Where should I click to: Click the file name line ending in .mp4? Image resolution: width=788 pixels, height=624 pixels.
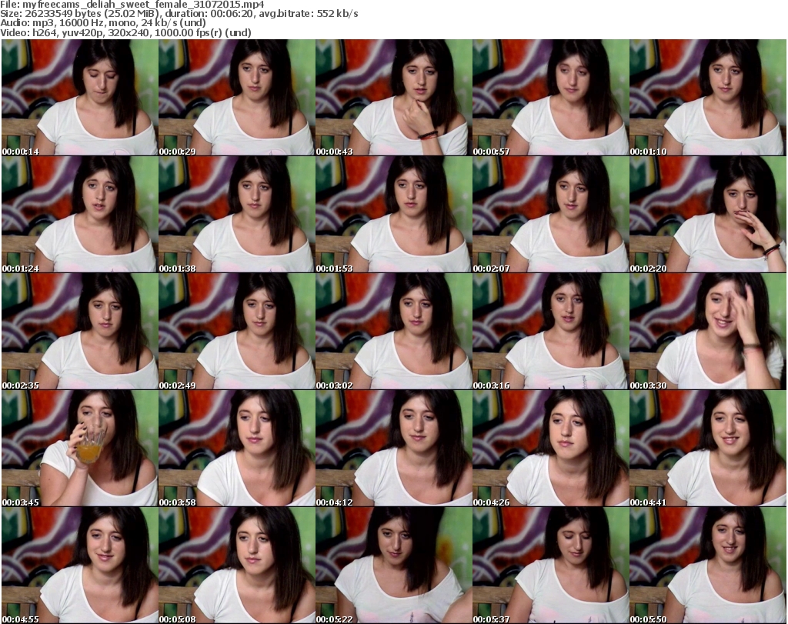pos(132,5)
